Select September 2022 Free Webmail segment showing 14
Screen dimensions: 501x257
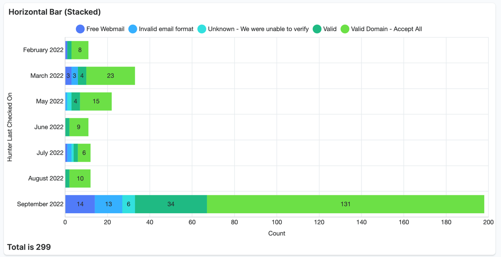click(x=80, y=204)
